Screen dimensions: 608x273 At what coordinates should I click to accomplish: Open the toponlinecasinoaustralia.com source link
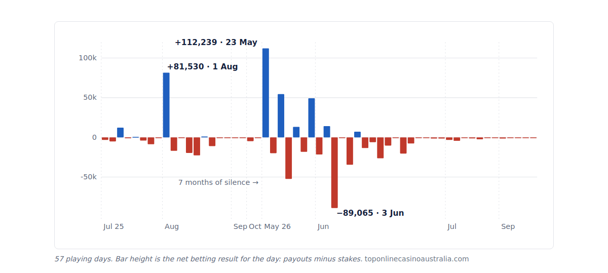click(416, 259)
